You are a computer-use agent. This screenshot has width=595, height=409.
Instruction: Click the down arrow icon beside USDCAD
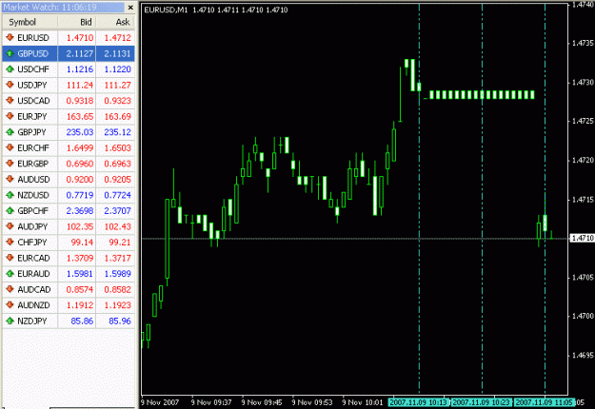pos(10,101)
